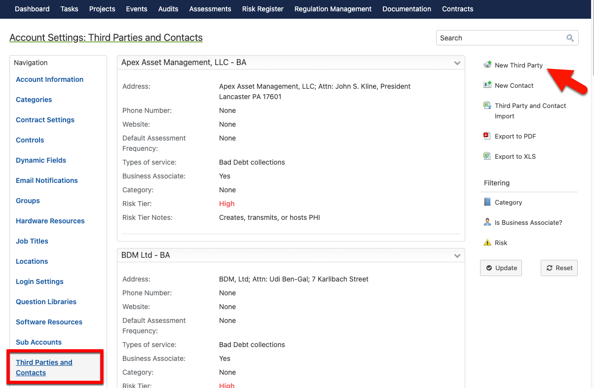
Task: Open Categories in the sidebar
Action: pyautogui.click(x=34, y=100)
